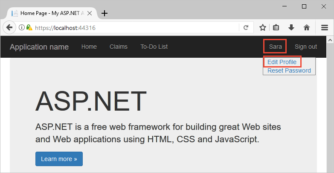The width and height of the screenshot is (334, 173).
Task: Open To-Do List in navbar
Action: tap(154, 47)
